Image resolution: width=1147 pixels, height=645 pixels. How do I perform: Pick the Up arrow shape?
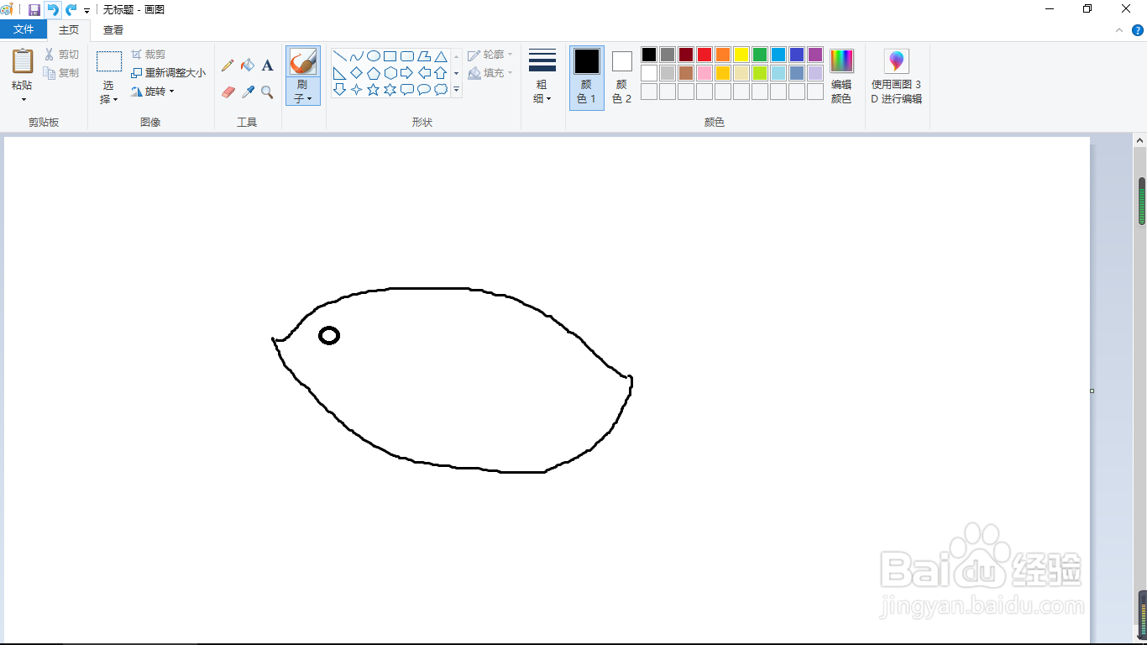tap(441, 73)
